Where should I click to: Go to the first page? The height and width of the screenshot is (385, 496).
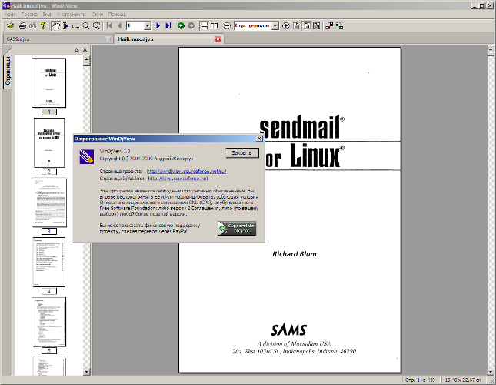click(109, 26)
